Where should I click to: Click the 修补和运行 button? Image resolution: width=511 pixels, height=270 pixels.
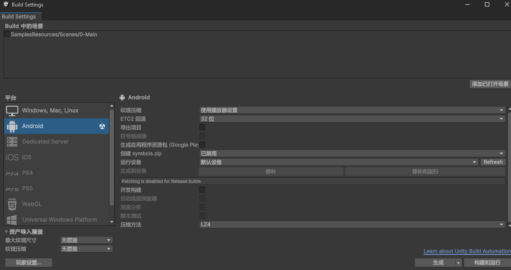(x=425, y=172)
